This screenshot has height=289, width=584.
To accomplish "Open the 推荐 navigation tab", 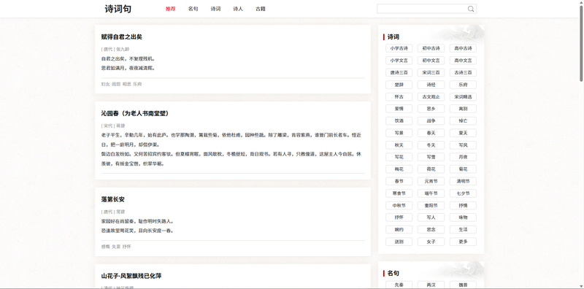I will (x=171, y=9).
